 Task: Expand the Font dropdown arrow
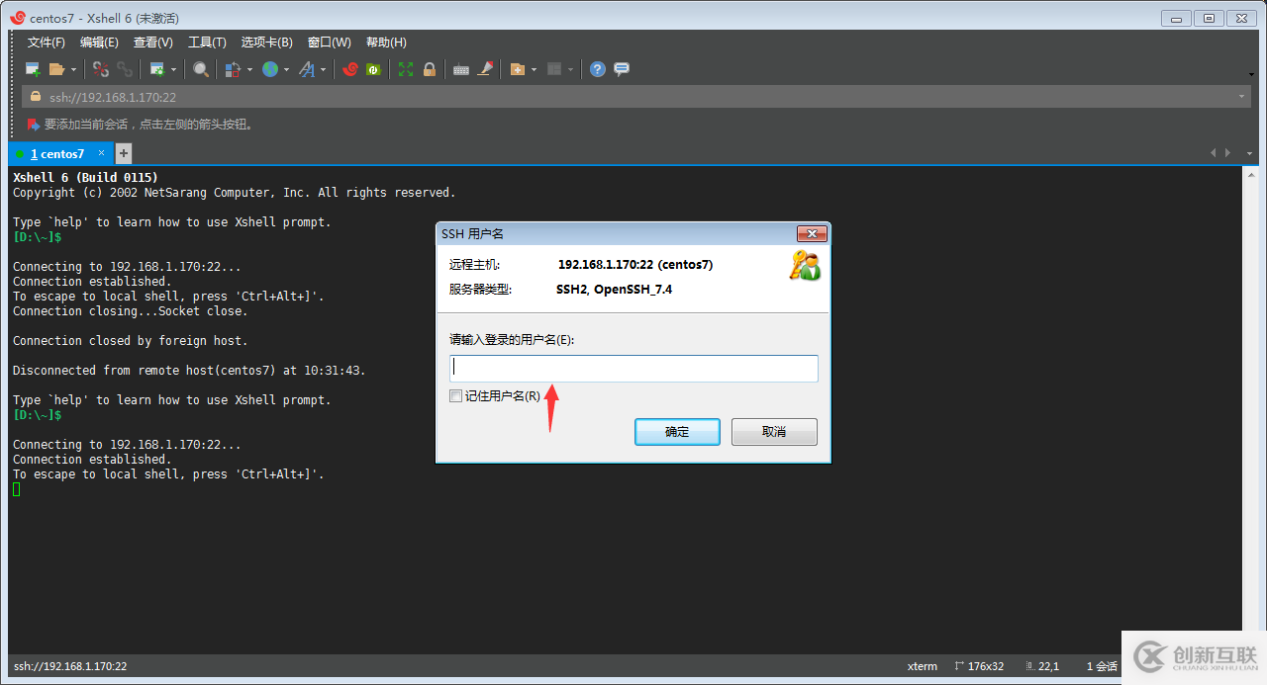(x=323, y=69)
